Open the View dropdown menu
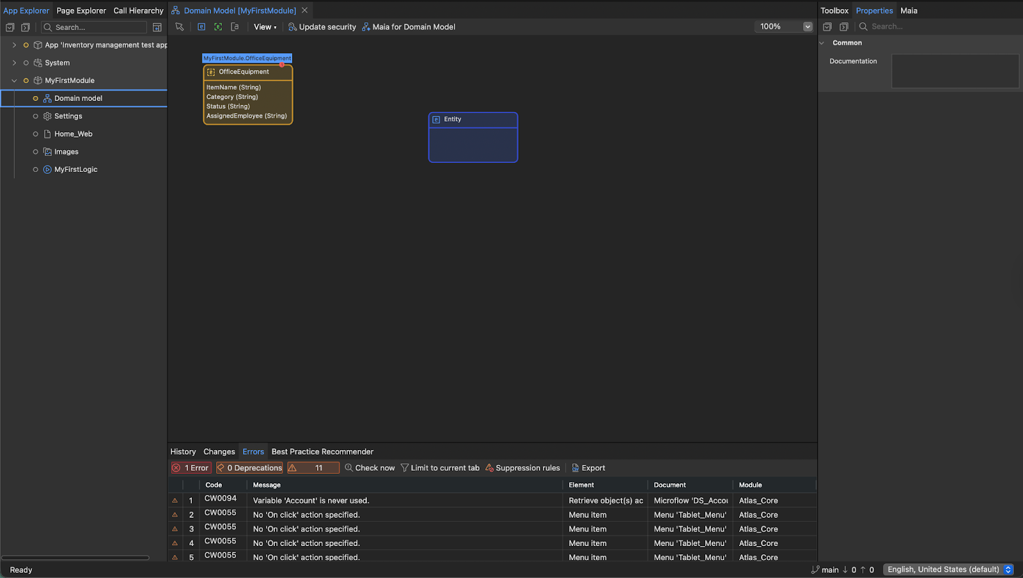 coord(265,27)
